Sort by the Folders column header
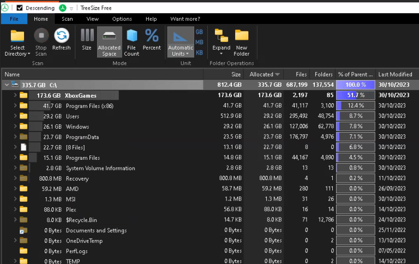 click(x=323, y=74)
